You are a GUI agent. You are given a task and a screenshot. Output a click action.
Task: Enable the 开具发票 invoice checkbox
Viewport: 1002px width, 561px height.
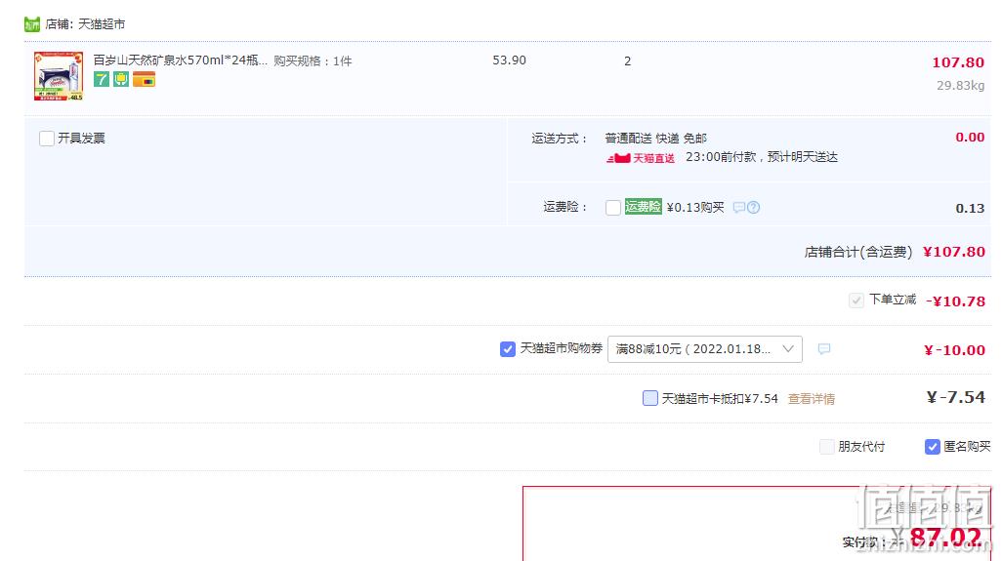coord(47,139)
